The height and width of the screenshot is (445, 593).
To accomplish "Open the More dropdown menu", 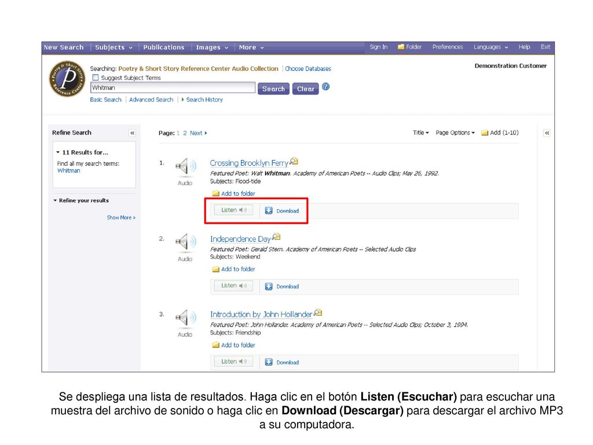I will [251, 48].
